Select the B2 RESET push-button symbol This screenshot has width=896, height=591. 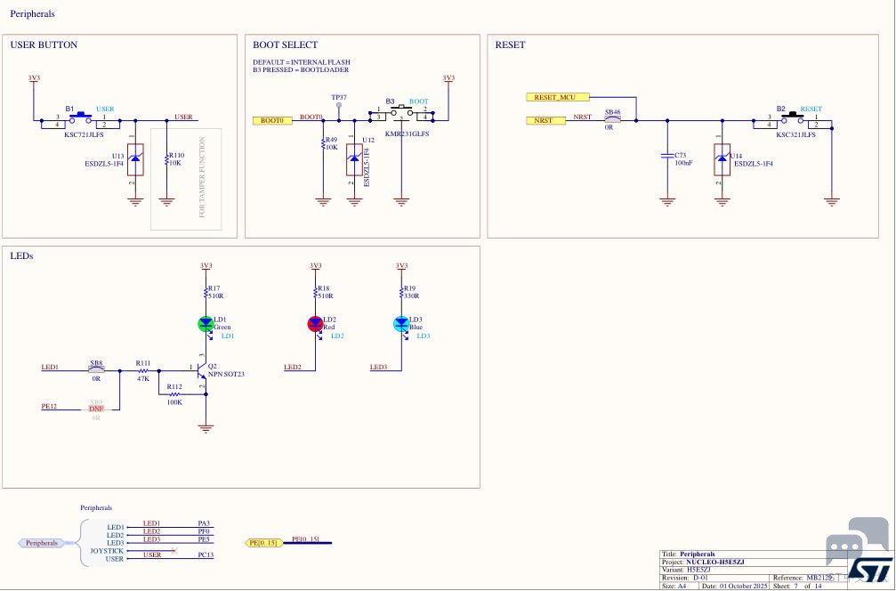click(x=793, y=119)
